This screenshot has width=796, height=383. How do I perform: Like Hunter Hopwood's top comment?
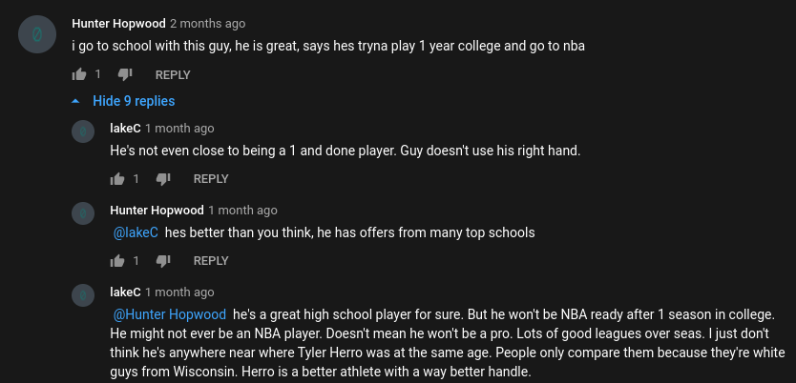[x=78, y=74]
